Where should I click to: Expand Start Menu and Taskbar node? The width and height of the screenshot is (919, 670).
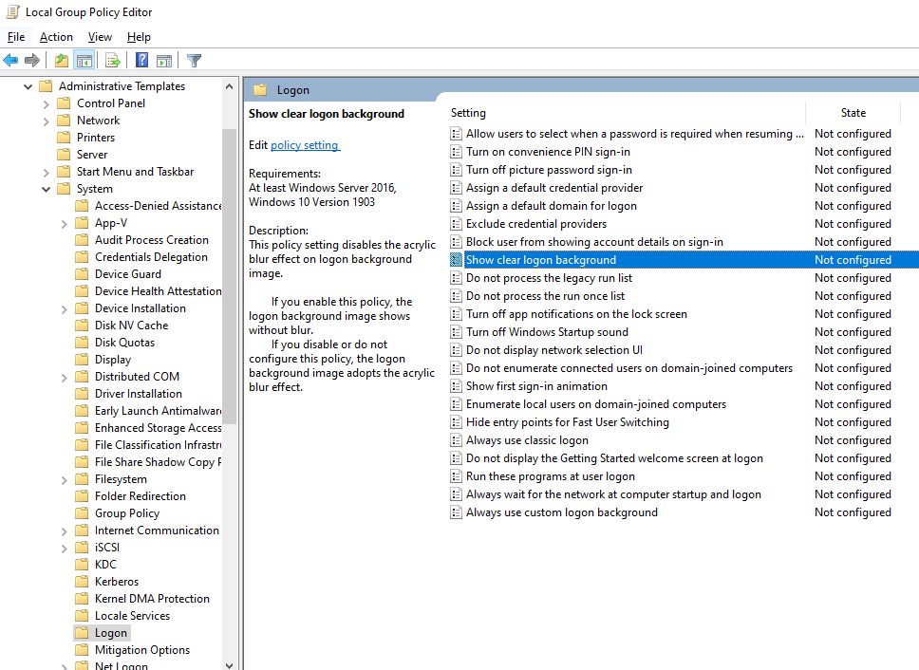click(46, 172)
